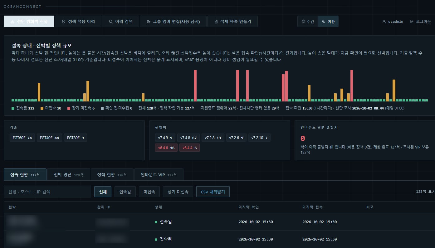Select the v7.4.9 firmware chip

[165, 138]
